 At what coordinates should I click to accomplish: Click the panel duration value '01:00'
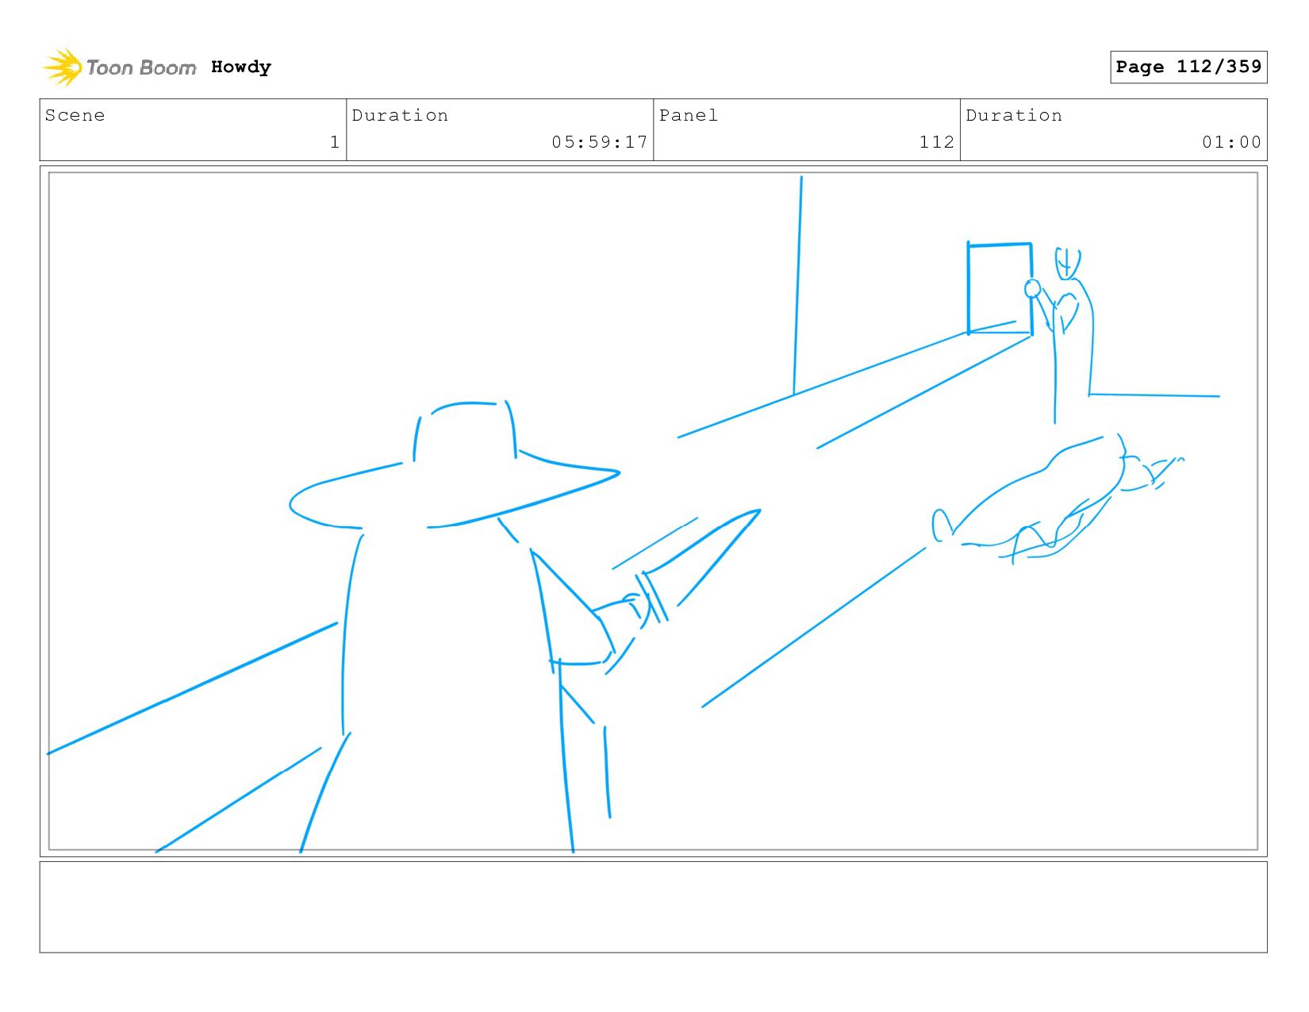point(1231,142)
